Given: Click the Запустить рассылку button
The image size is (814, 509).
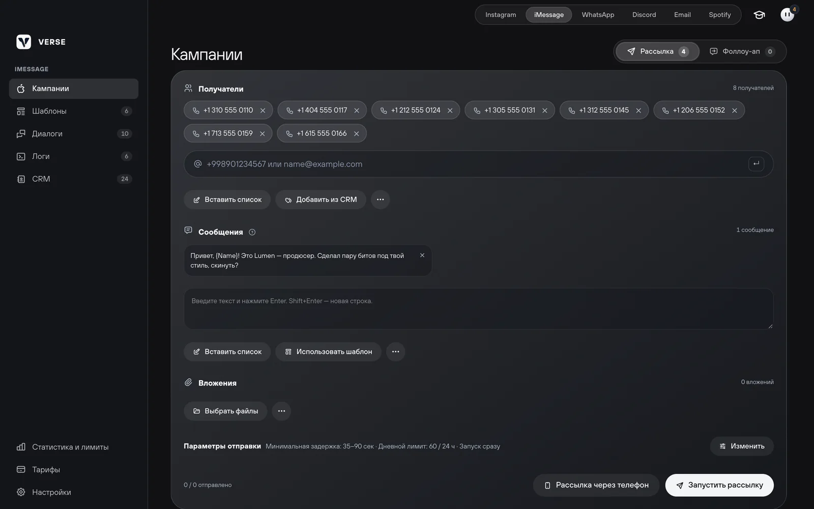Looking at the screenshot, I should coord(719,485).
